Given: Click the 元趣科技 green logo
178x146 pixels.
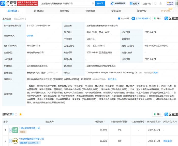Looking at the screenshot, I should [15, 130].
